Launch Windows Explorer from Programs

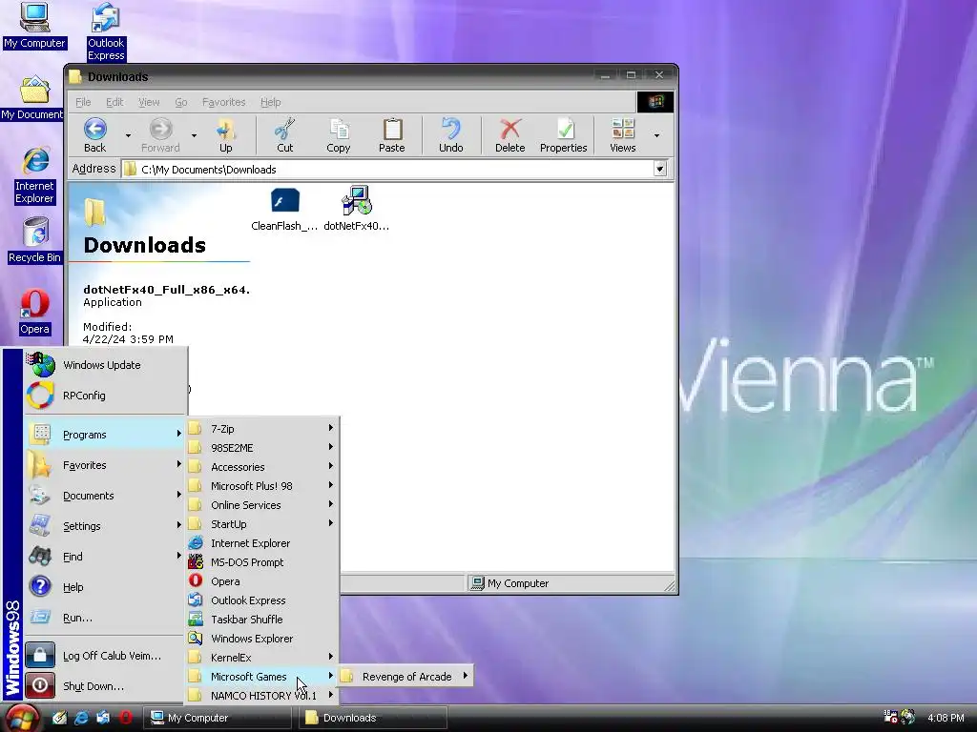pyautogui.click(x=263, y=638)
